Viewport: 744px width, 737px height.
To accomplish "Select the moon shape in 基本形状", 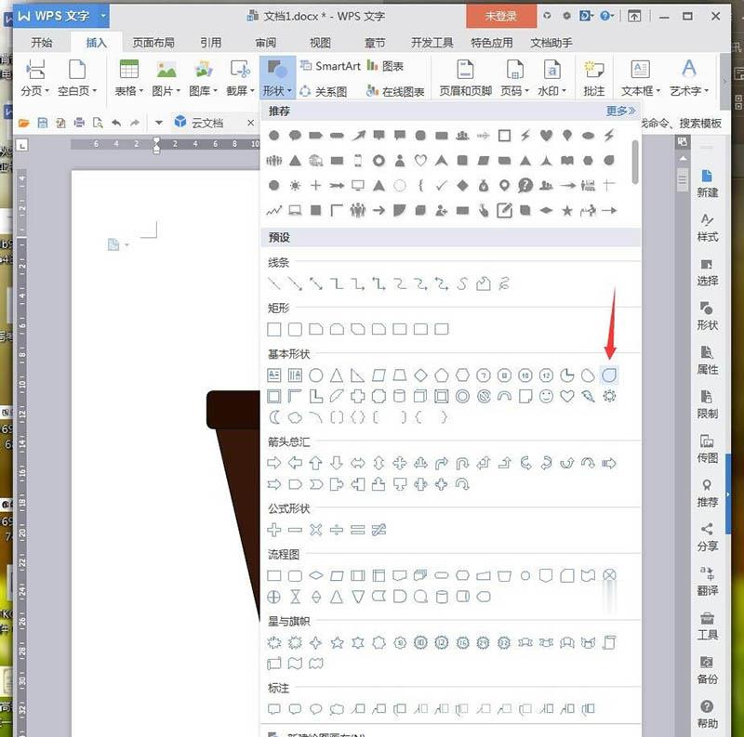I will tap(274, 417).
